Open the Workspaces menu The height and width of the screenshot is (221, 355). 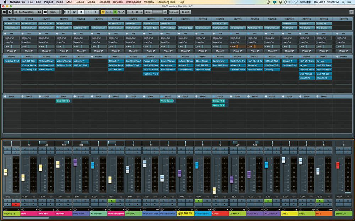point(133,2)
